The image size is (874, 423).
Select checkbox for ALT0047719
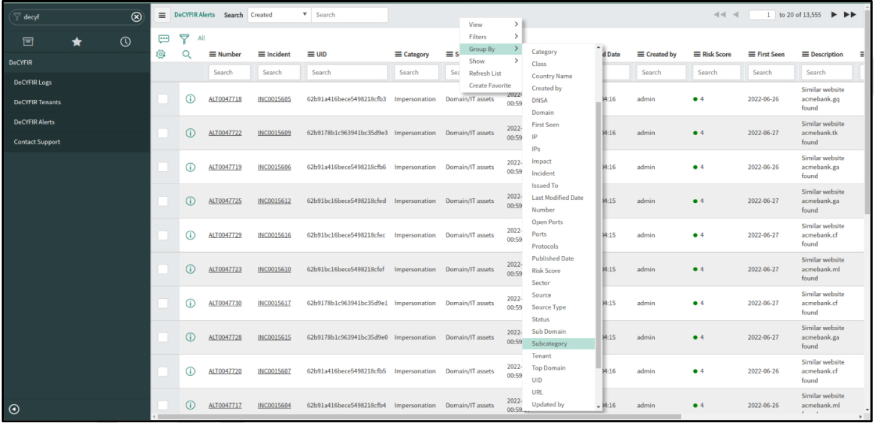(x=163, y=167)
